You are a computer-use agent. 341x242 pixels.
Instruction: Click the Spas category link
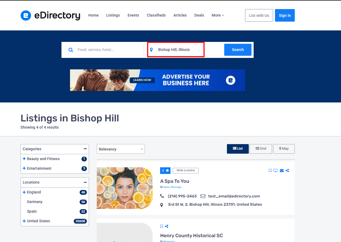[x=166, y=187]
